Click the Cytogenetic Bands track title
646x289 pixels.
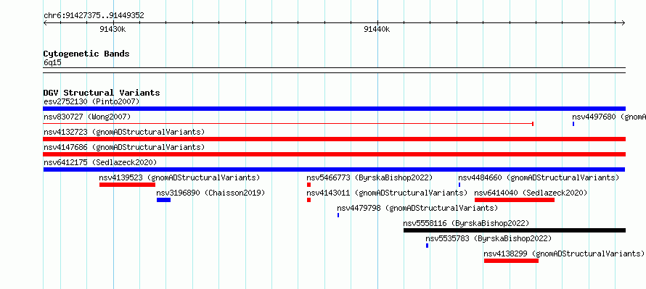[x=86, y=54]
